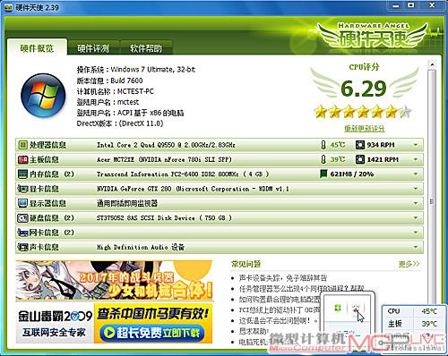This screenshot has width=448, height=356.
Task: Click the network card (网卡信息) icon
Action: point(22,233)
